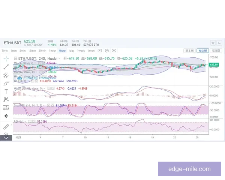Switch to 1week interval
225x180 pixels.
(81, 51)
